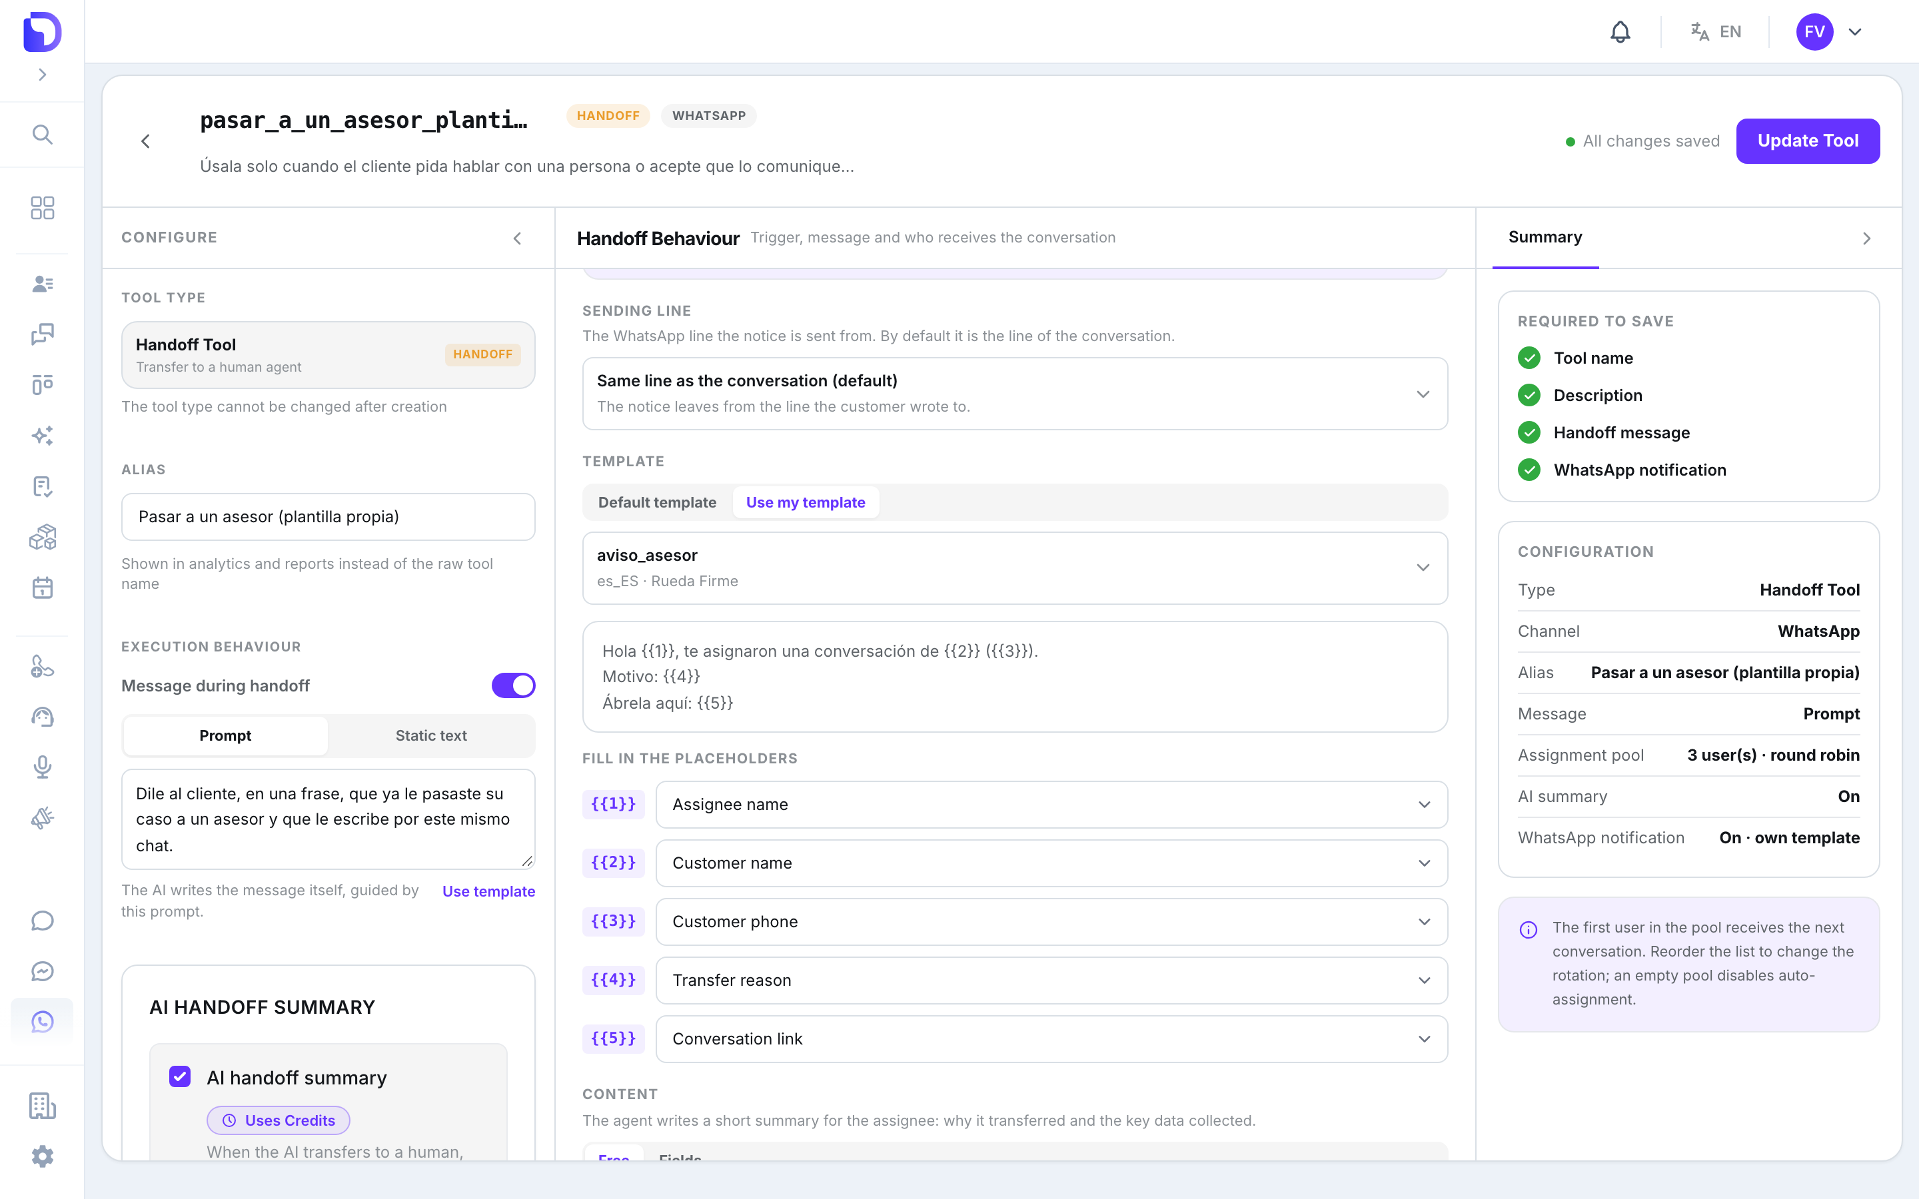Open the dashboard grid icon
The height and width of the screenshot is (1199, 1919).
[x=42, y=208]
